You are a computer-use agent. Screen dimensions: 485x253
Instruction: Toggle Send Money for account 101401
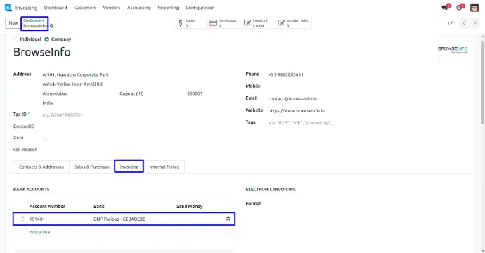tap(179, 219)
